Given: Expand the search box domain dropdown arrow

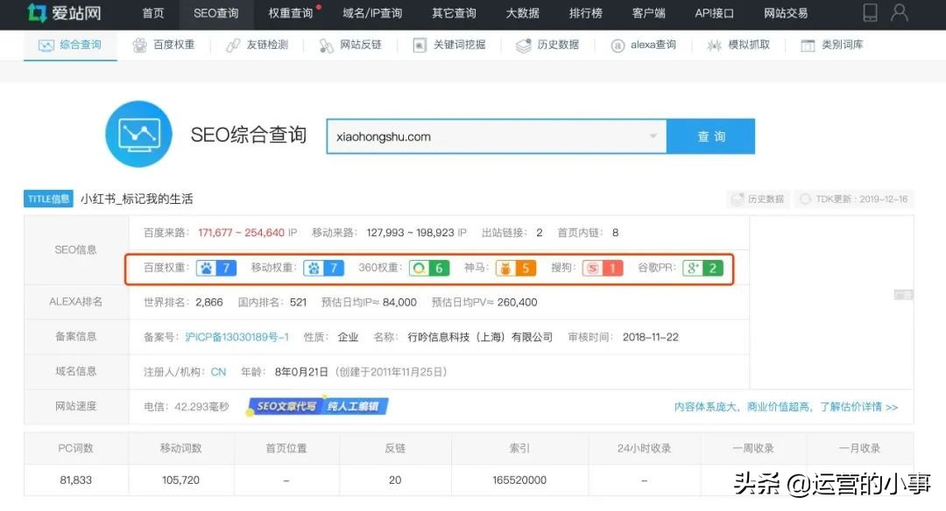Looking at the screenshot, I should [653, 136].
